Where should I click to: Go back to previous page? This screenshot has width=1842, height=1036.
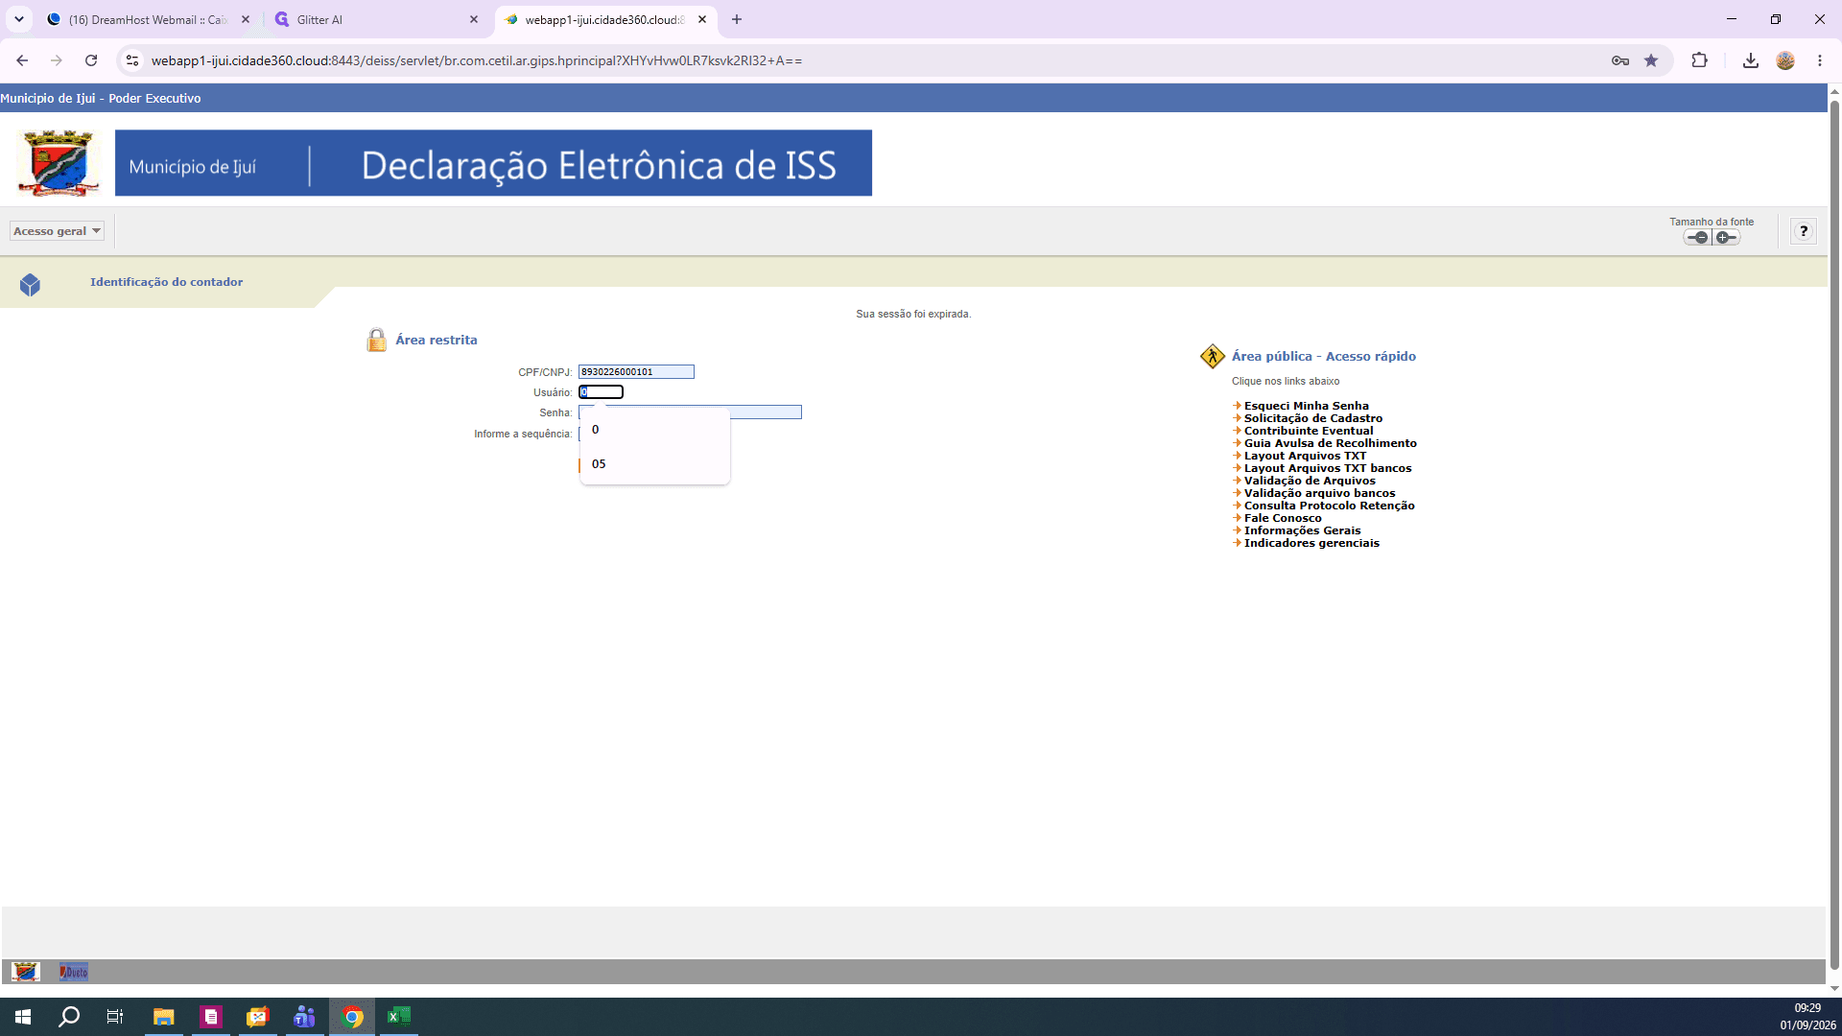click(22, 60)
